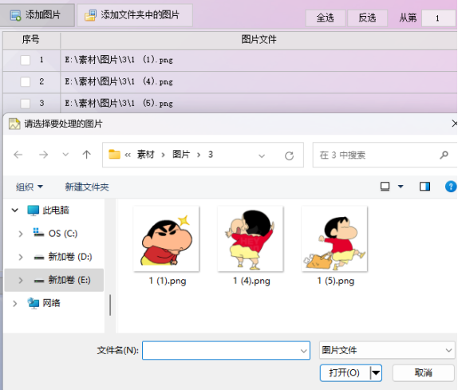Focus the 从第 number input field
458x390 pixels.
[439, 18]
